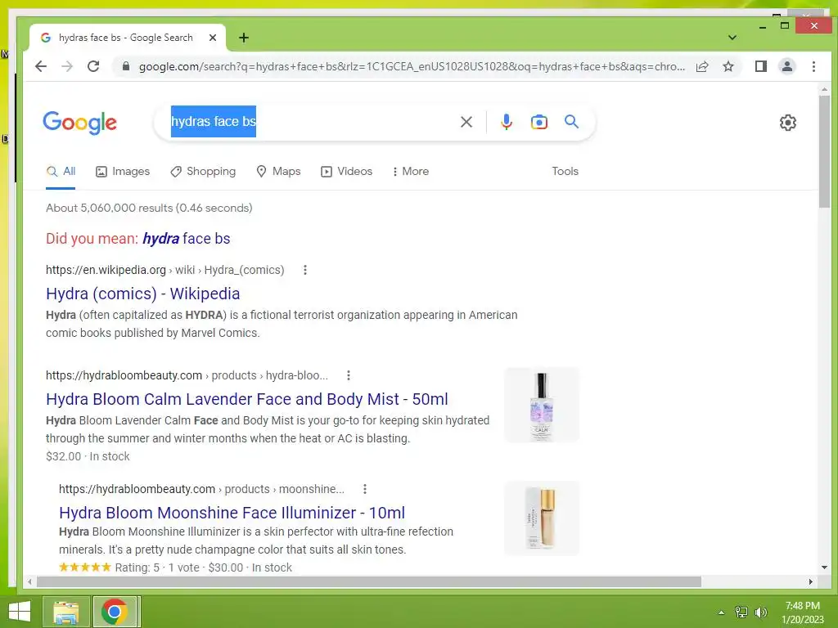This screenshot has height=628, width=838.
Task: Search by image with the camera icon
Action: pyautogui.click(x=538, y=122)
